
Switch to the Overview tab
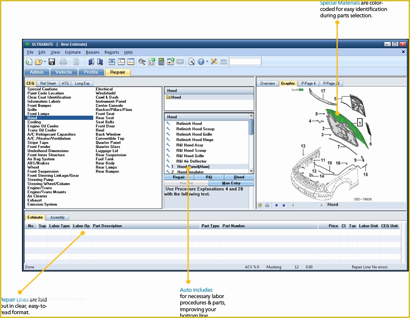tap(268, 83)
